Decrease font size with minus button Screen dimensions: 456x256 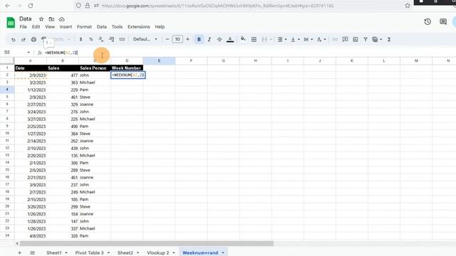click(167, 39)
